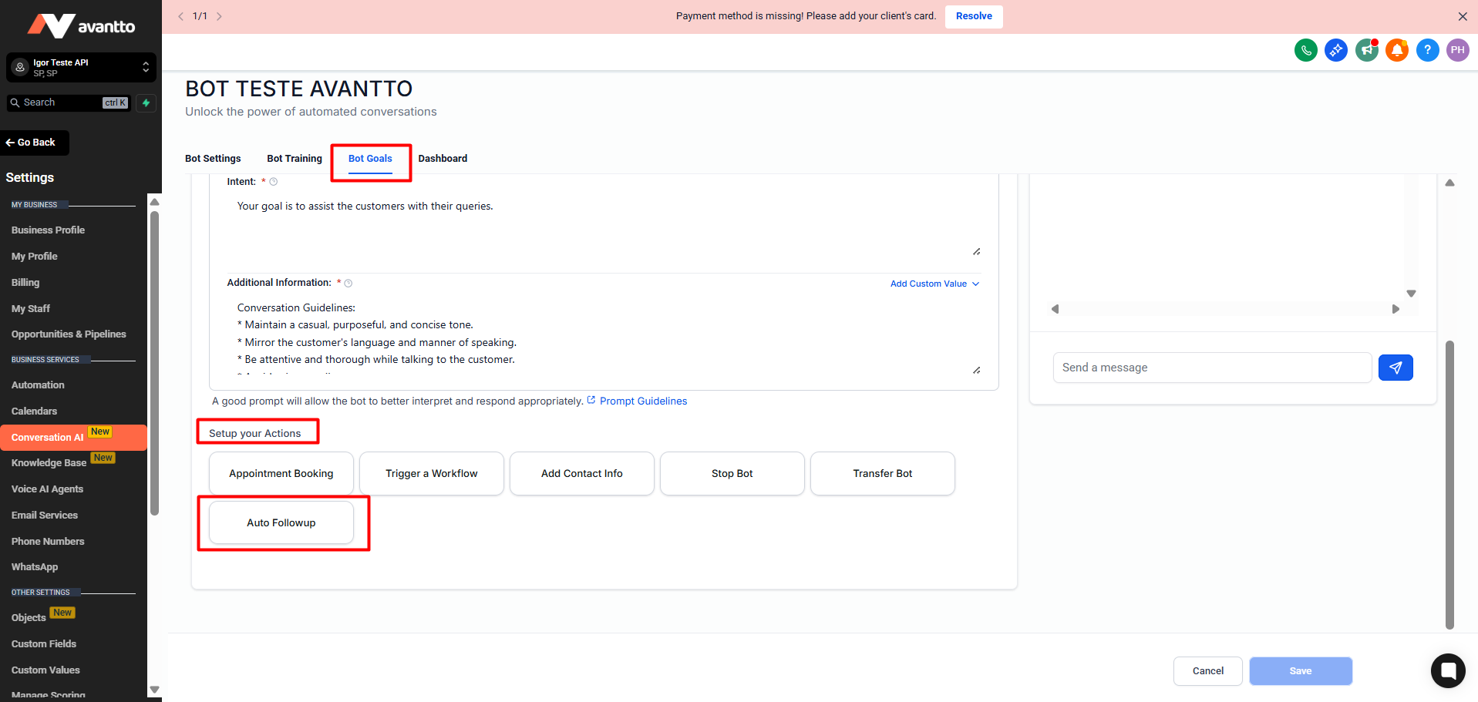Image resolution: width=1478 pixels, height=702 pixels.
Task: Select Conversation AI in the sidebar
Action: [x=73, y=437]
